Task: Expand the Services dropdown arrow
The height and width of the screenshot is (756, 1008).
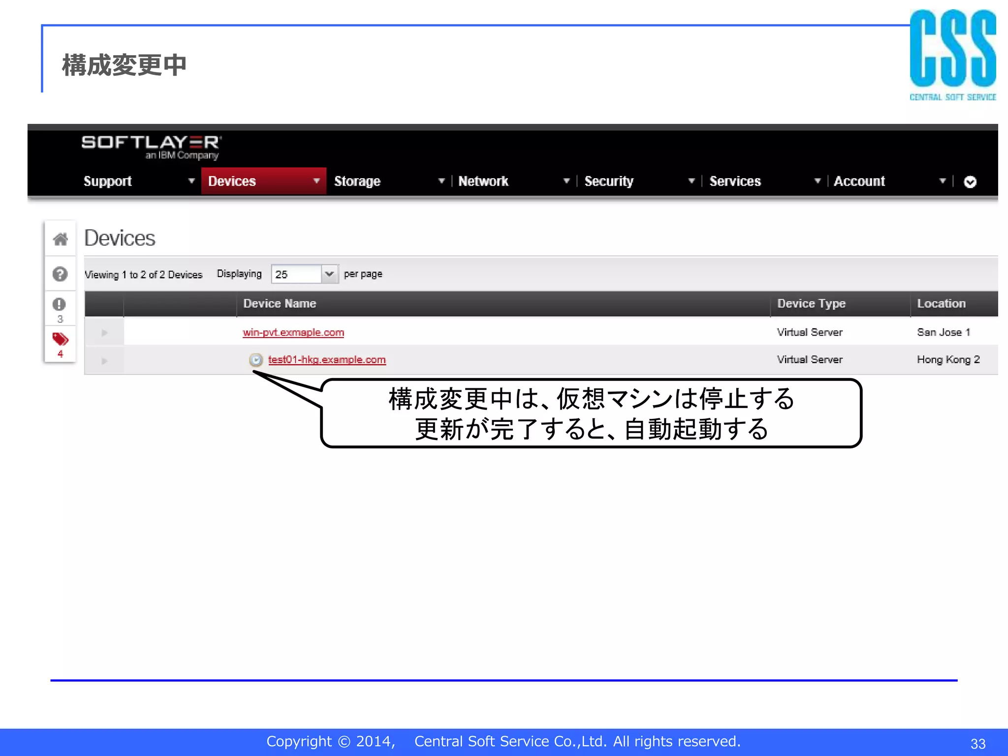Action: [x=817, y=181]
